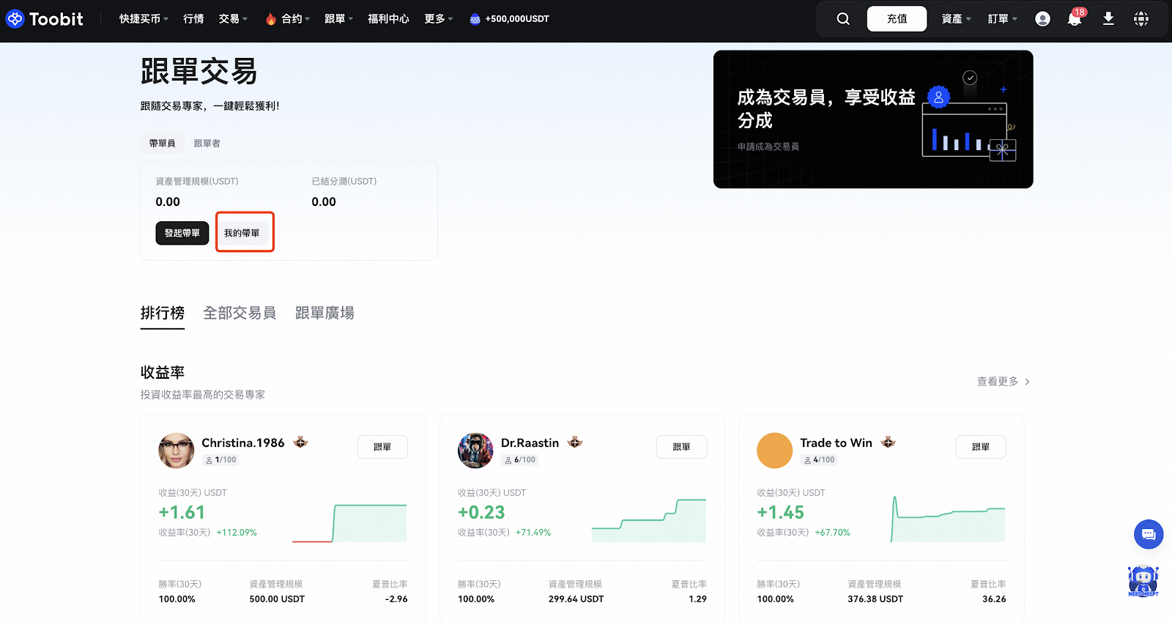Viewport: 1172px width, 622px height.
Task: Open notifications bell with 18 badge
Action: [x=1075, y=19]
